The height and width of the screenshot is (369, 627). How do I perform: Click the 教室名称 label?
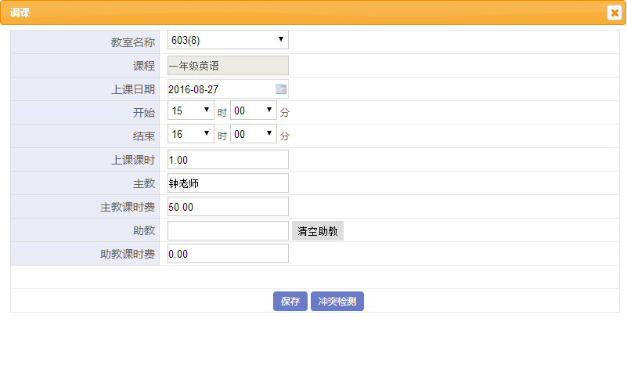(133, 42)
